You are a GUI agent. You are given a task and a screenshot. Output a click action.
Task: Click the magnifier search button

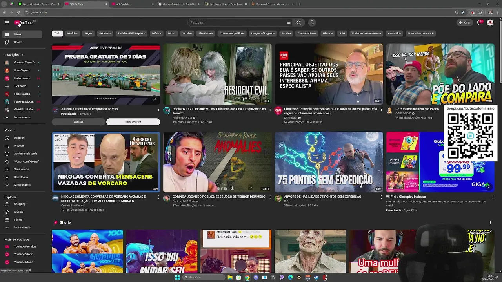pos(299,23)
